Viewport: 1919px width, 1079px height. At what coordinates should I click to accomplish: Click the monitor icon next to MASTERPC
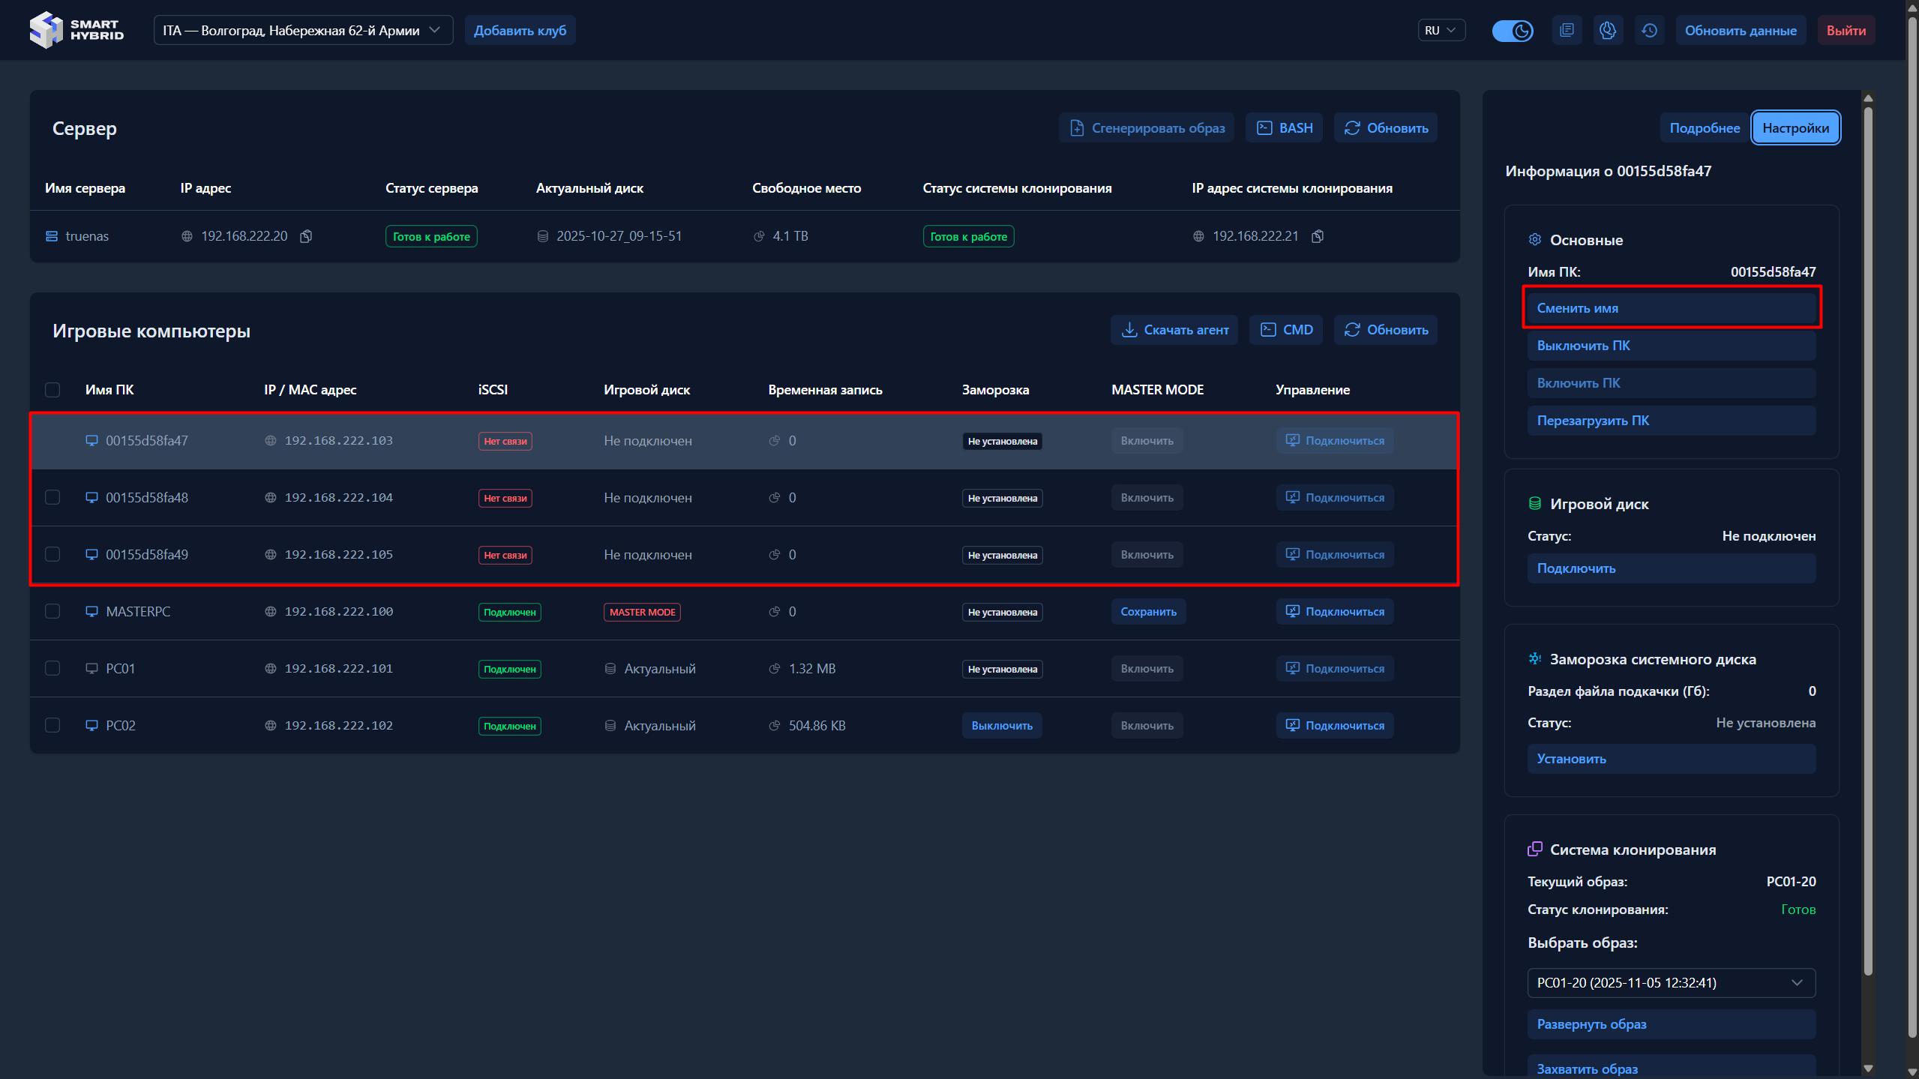(91, 612)
